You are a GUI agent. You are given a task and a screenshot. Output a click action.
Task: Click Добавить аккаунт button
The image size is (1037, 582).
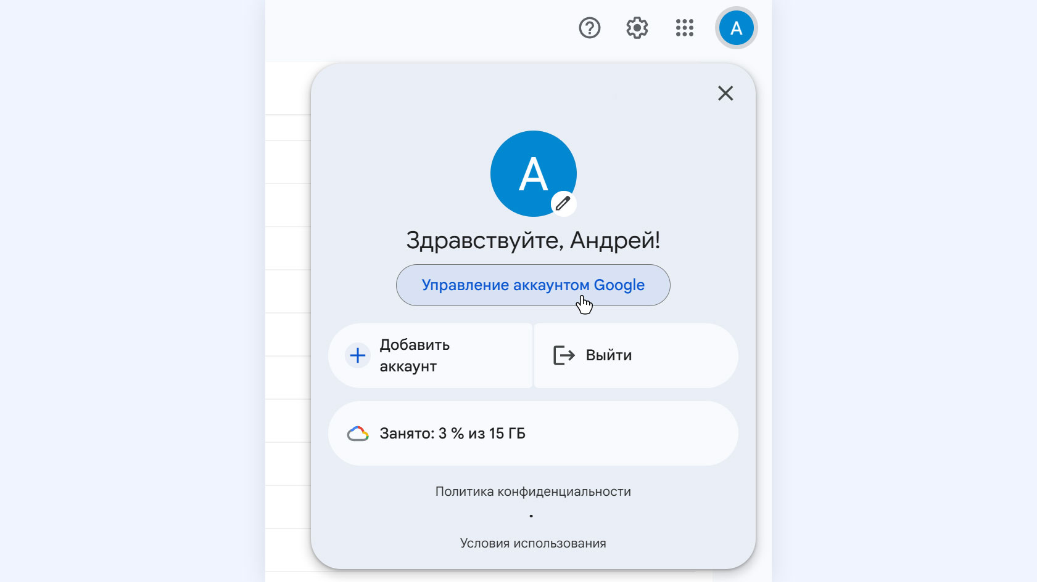[431, 355]
